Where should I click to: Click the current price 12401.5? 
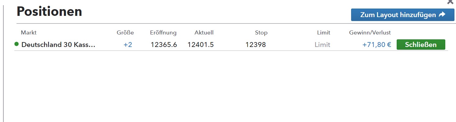pos(201,45)
